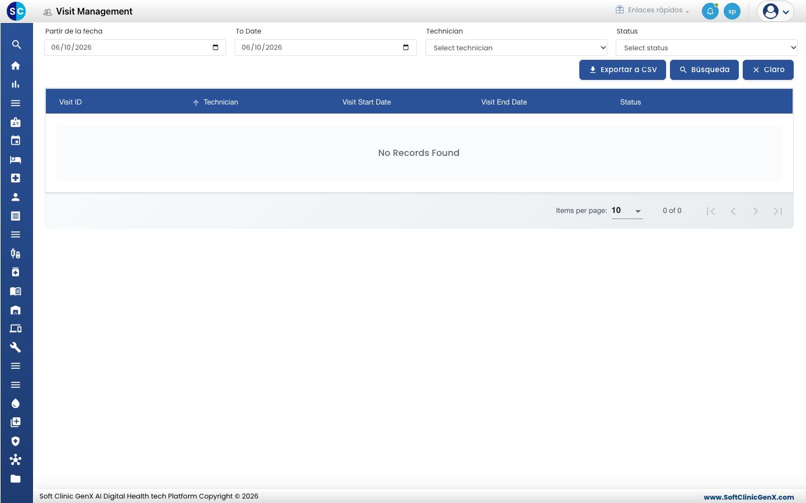Open the Enlaces rápidos quick links menu
The height and width of the screenshot is (503, 806).
point(653,10)
